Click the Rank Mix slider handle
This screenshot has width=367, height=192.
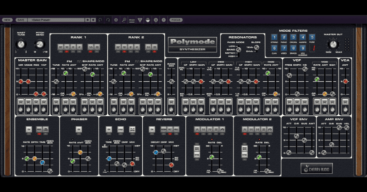click(172, 82)
